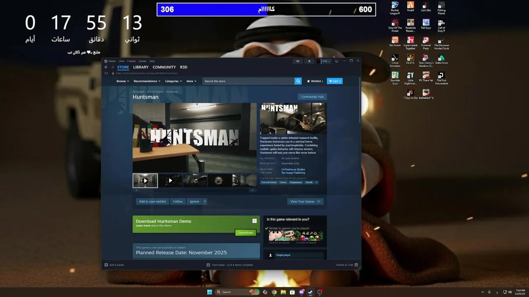
Task: Switch to the COMMUNITY tab
Action: (164, 67)
